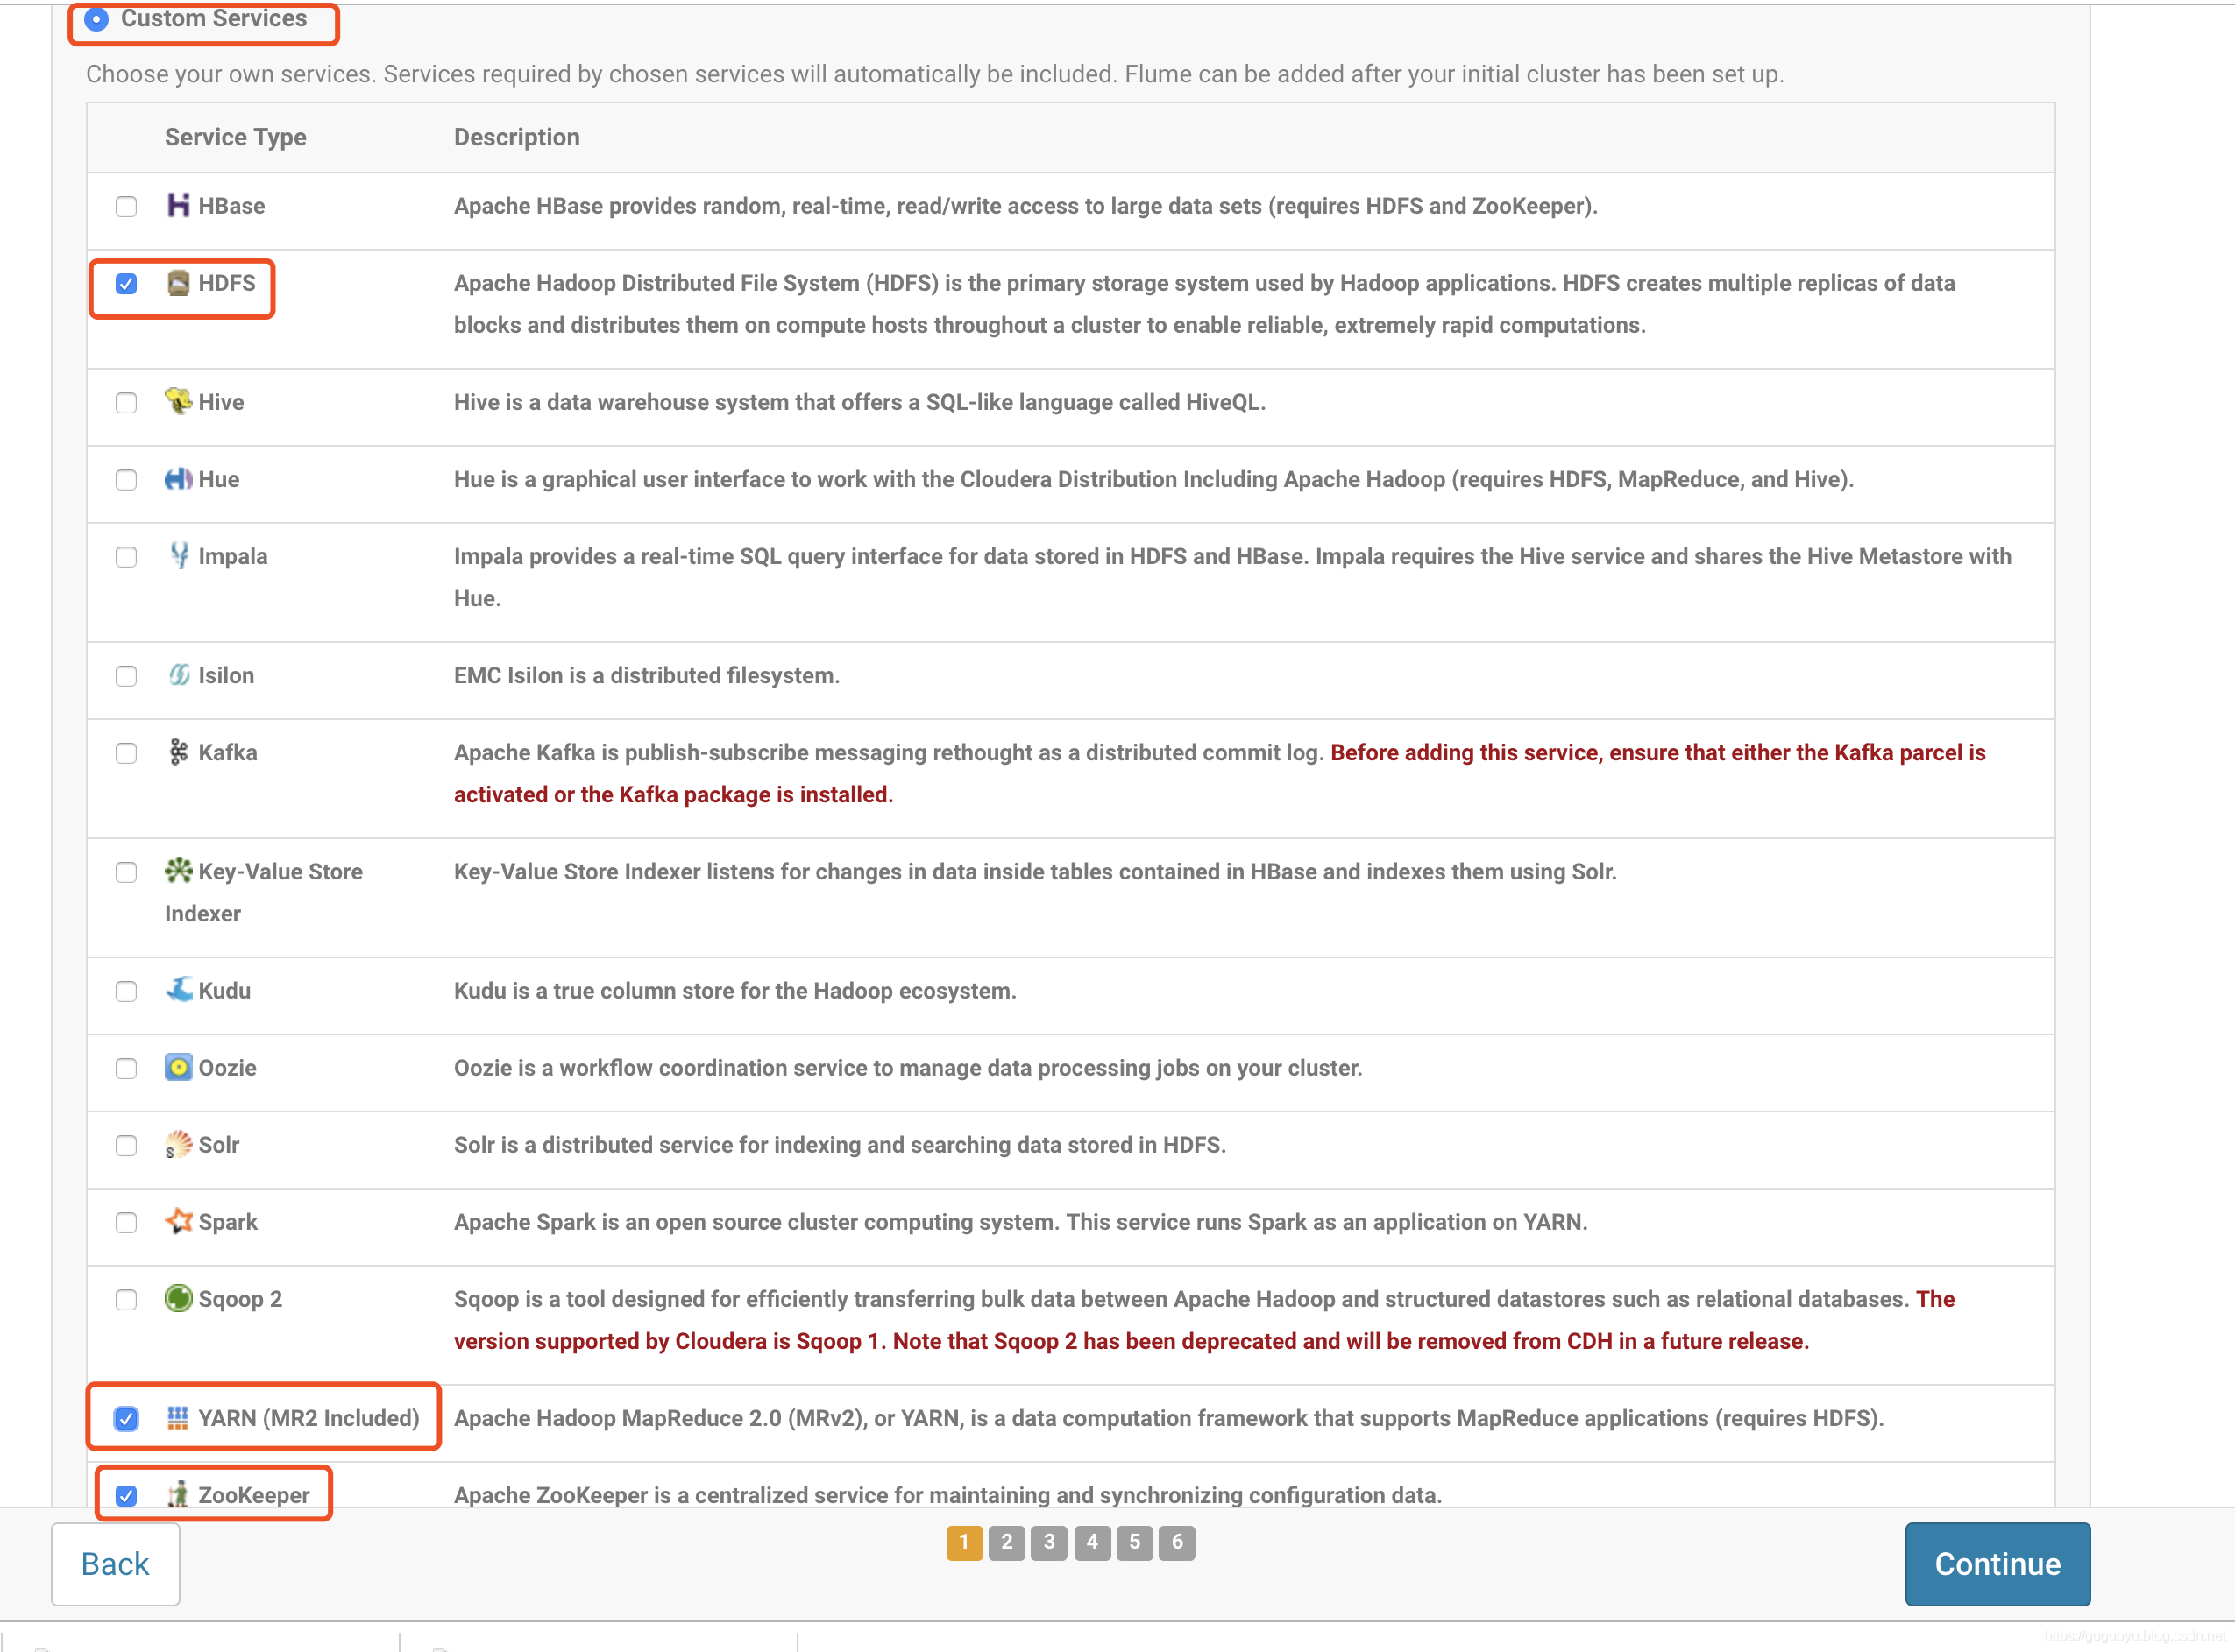Screen dimensions: 2235x1652
Task: Click the HBase service icon
Action: click(x=177, y=205)
